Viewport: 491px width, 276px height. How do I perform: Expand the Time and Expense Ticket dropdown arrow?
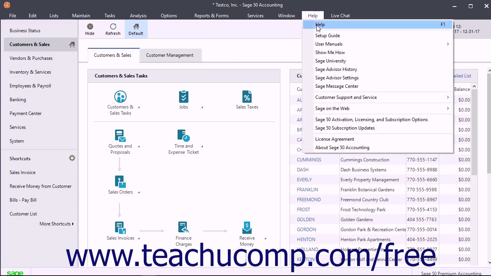pyautogui.click(x=202, y=146)
